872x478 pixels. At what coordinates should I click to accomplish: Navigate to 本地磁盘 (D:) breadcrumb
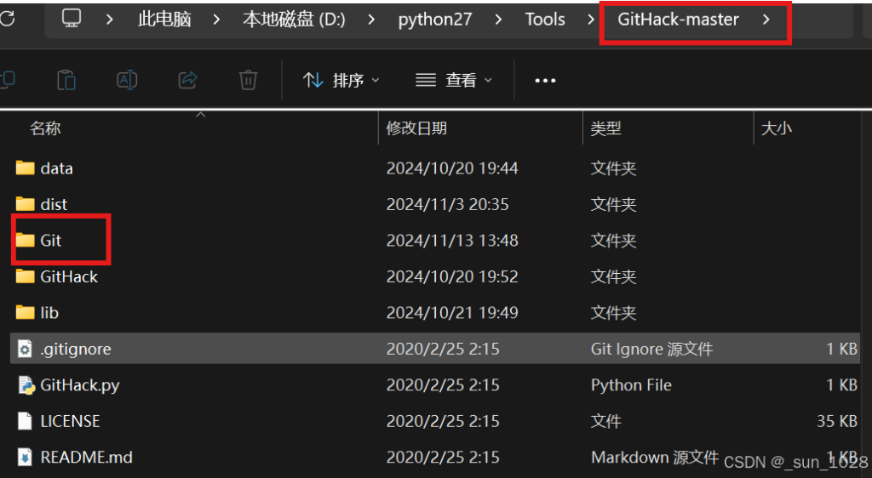click(294, 19)
